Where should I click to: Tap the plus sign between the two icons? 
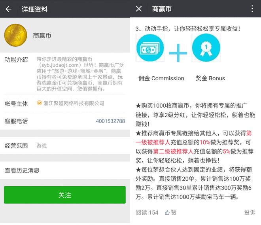178,53
